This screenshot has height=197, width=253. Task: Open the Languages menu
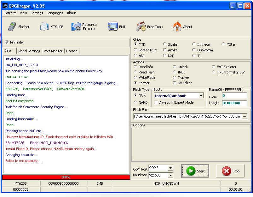point(55,13)
